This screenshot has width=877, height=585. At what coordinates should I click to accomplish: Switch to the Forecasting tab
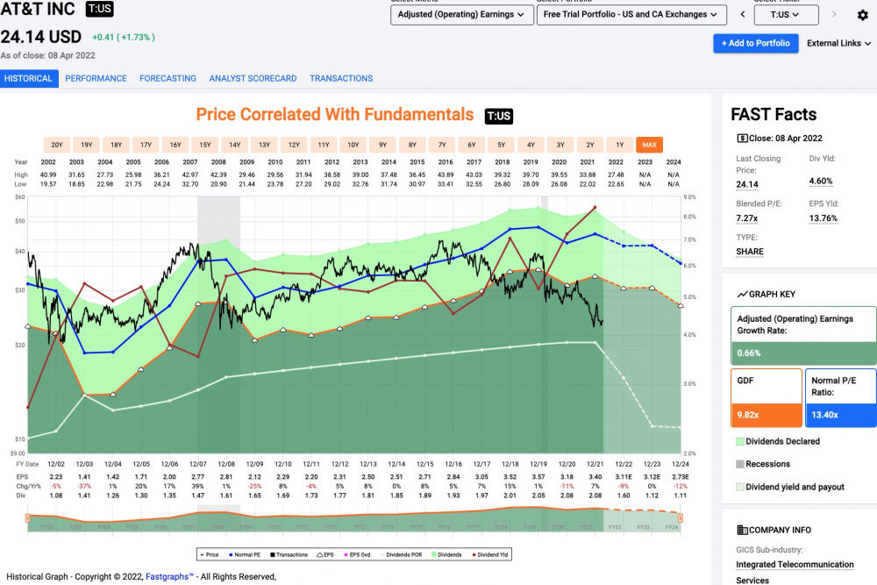pos(168,78)
